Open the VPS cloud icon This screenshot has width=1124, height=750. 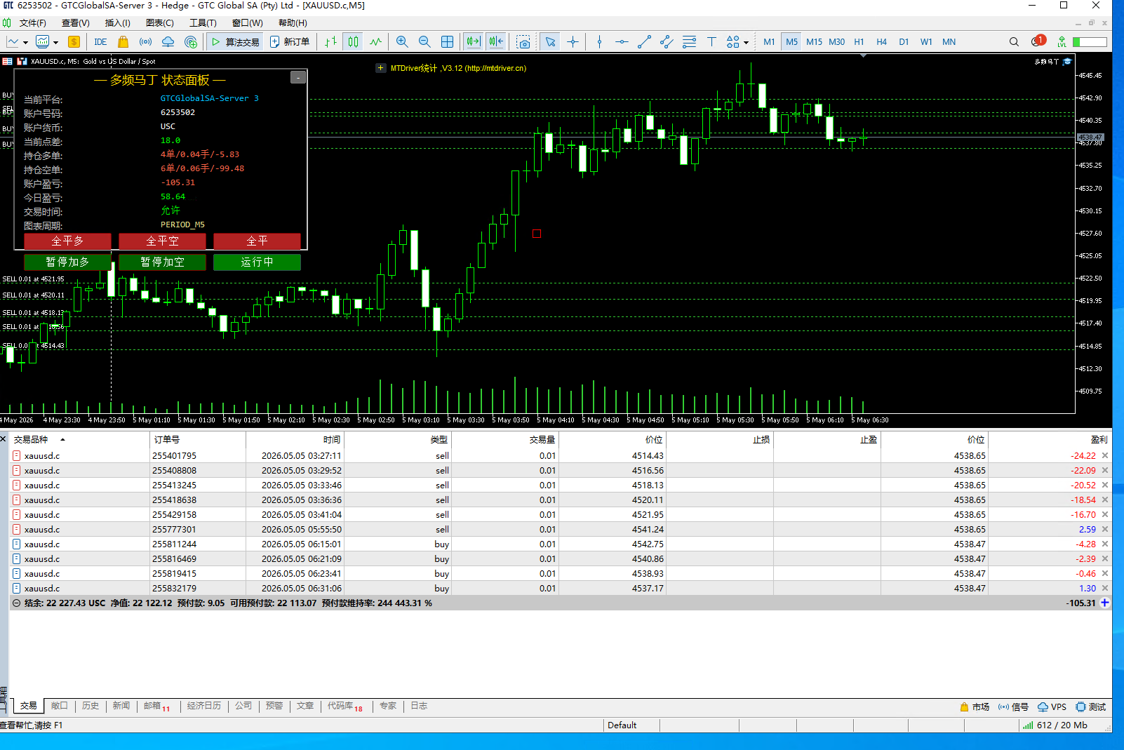[168, 42]
